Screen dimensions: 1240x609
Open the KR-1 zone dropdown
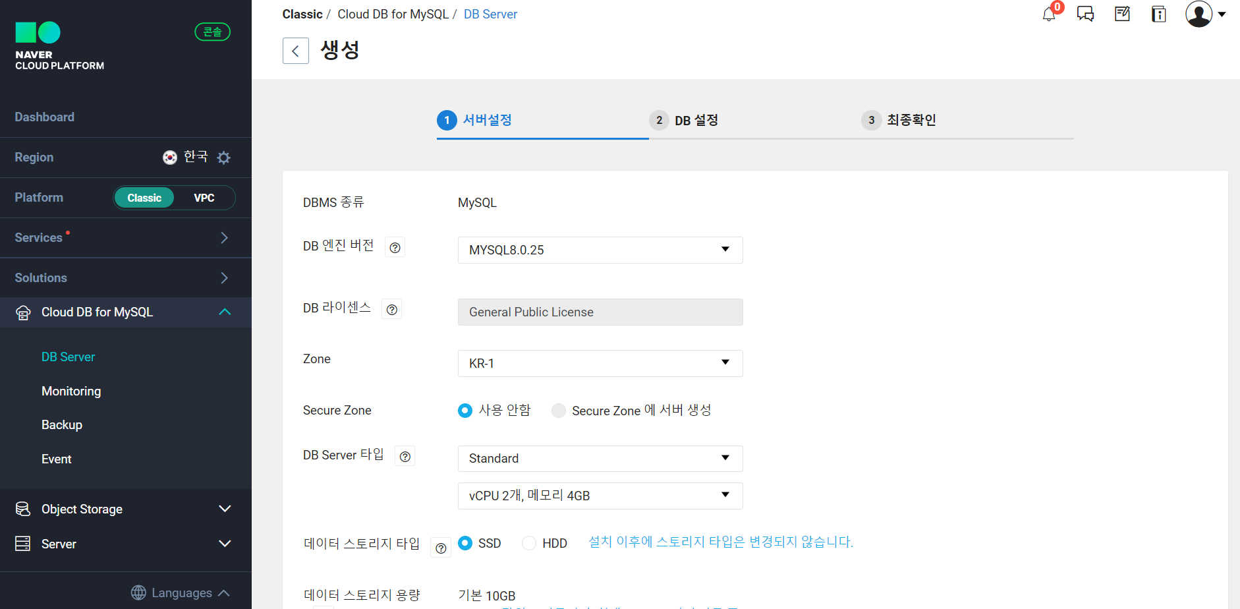click(600, 363)
